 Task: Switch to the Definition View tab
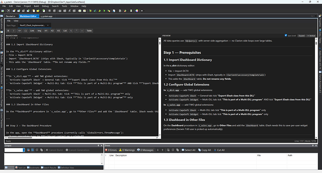coord(66,168)
